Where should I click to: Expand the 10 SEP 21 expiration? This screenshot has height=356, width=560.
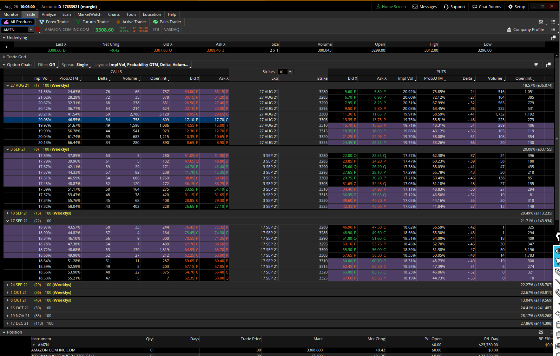click(x=7, y=213)
